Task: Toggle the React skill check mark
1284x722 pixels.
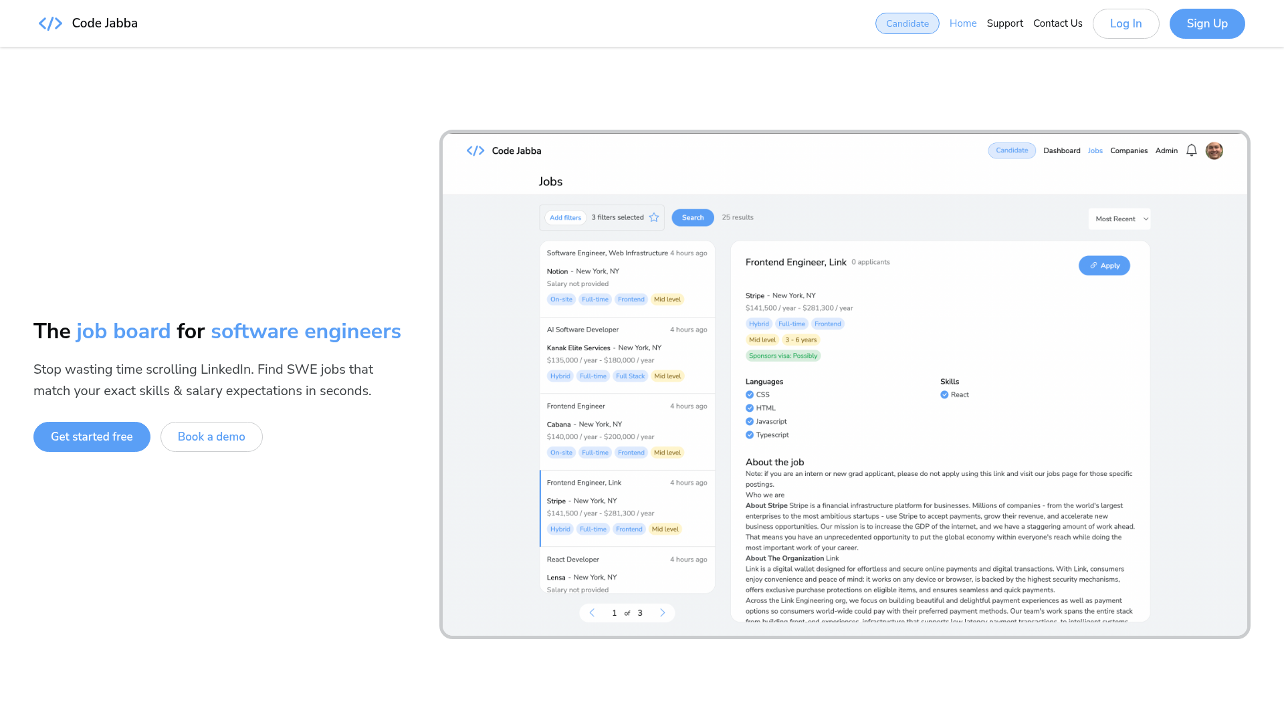Action: 944,394
